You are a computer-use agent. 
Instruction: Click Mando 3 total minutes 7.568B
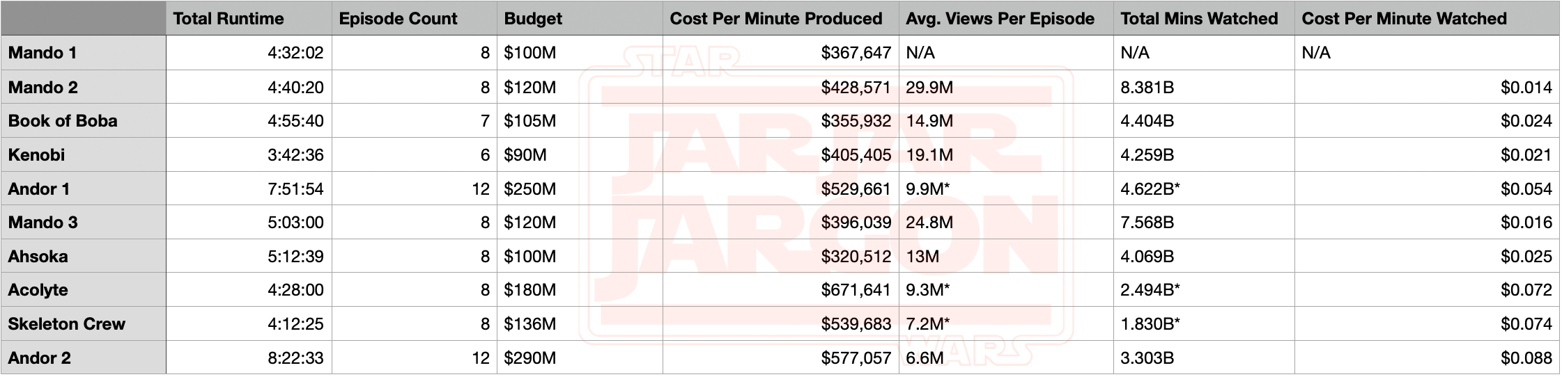[x=1147, y=223]
